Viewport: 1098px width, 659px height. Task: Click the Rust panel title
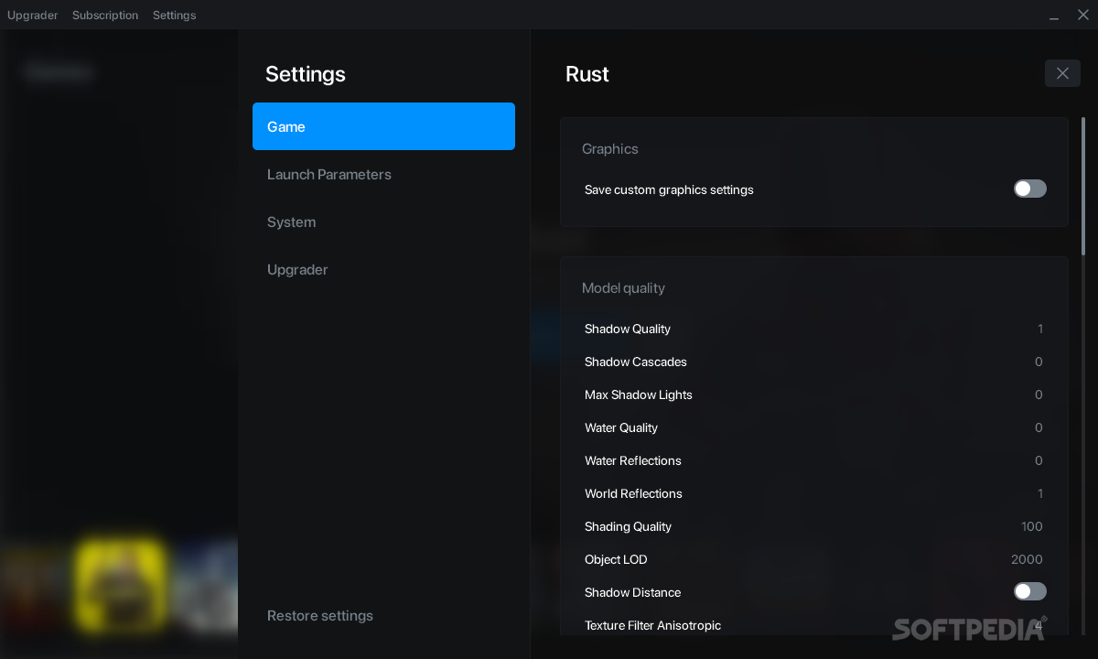click(587, 74)
